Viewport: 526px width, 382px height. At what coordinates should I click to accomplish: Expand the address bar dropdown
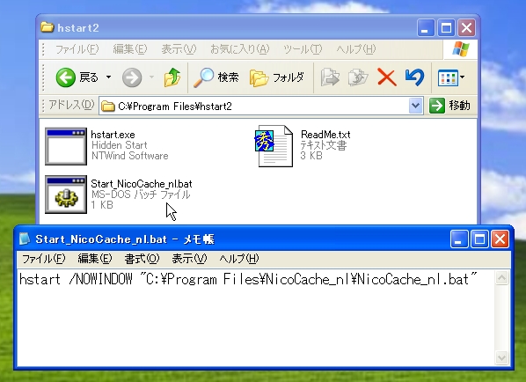(x=416, y=106)
